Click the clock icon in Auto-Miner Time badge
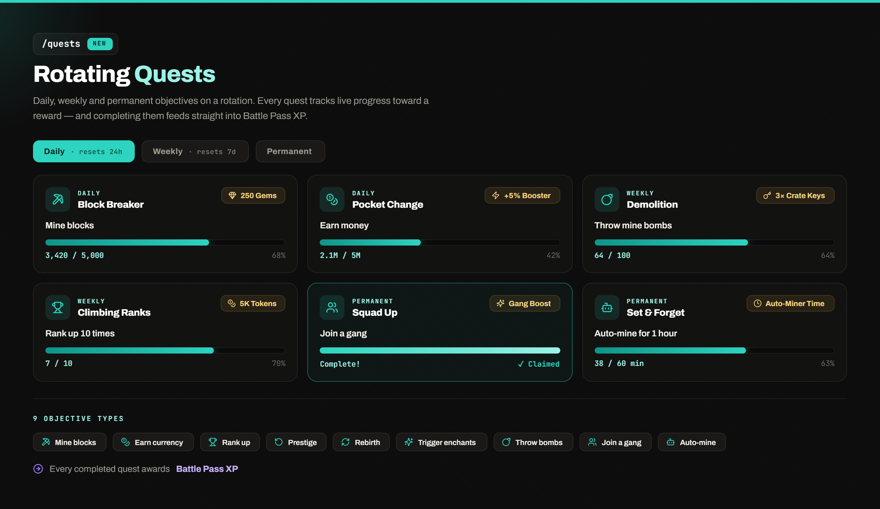The width and height of the screenshot is (880, 509). coord(757,304)
